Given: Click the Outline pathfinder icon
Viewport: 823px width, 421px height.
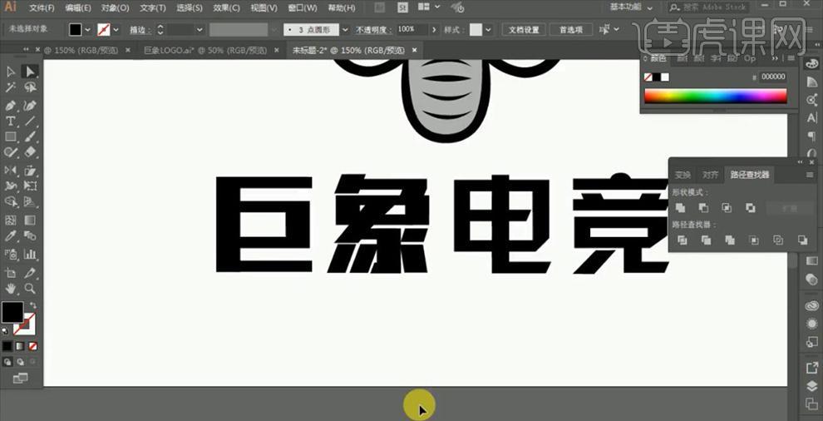Looking at the screenshot, I should pos(778,240).
